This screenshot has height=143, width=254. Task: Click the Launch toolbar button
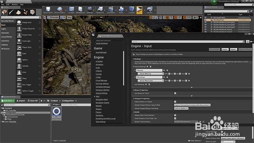(x=150, y=10)
